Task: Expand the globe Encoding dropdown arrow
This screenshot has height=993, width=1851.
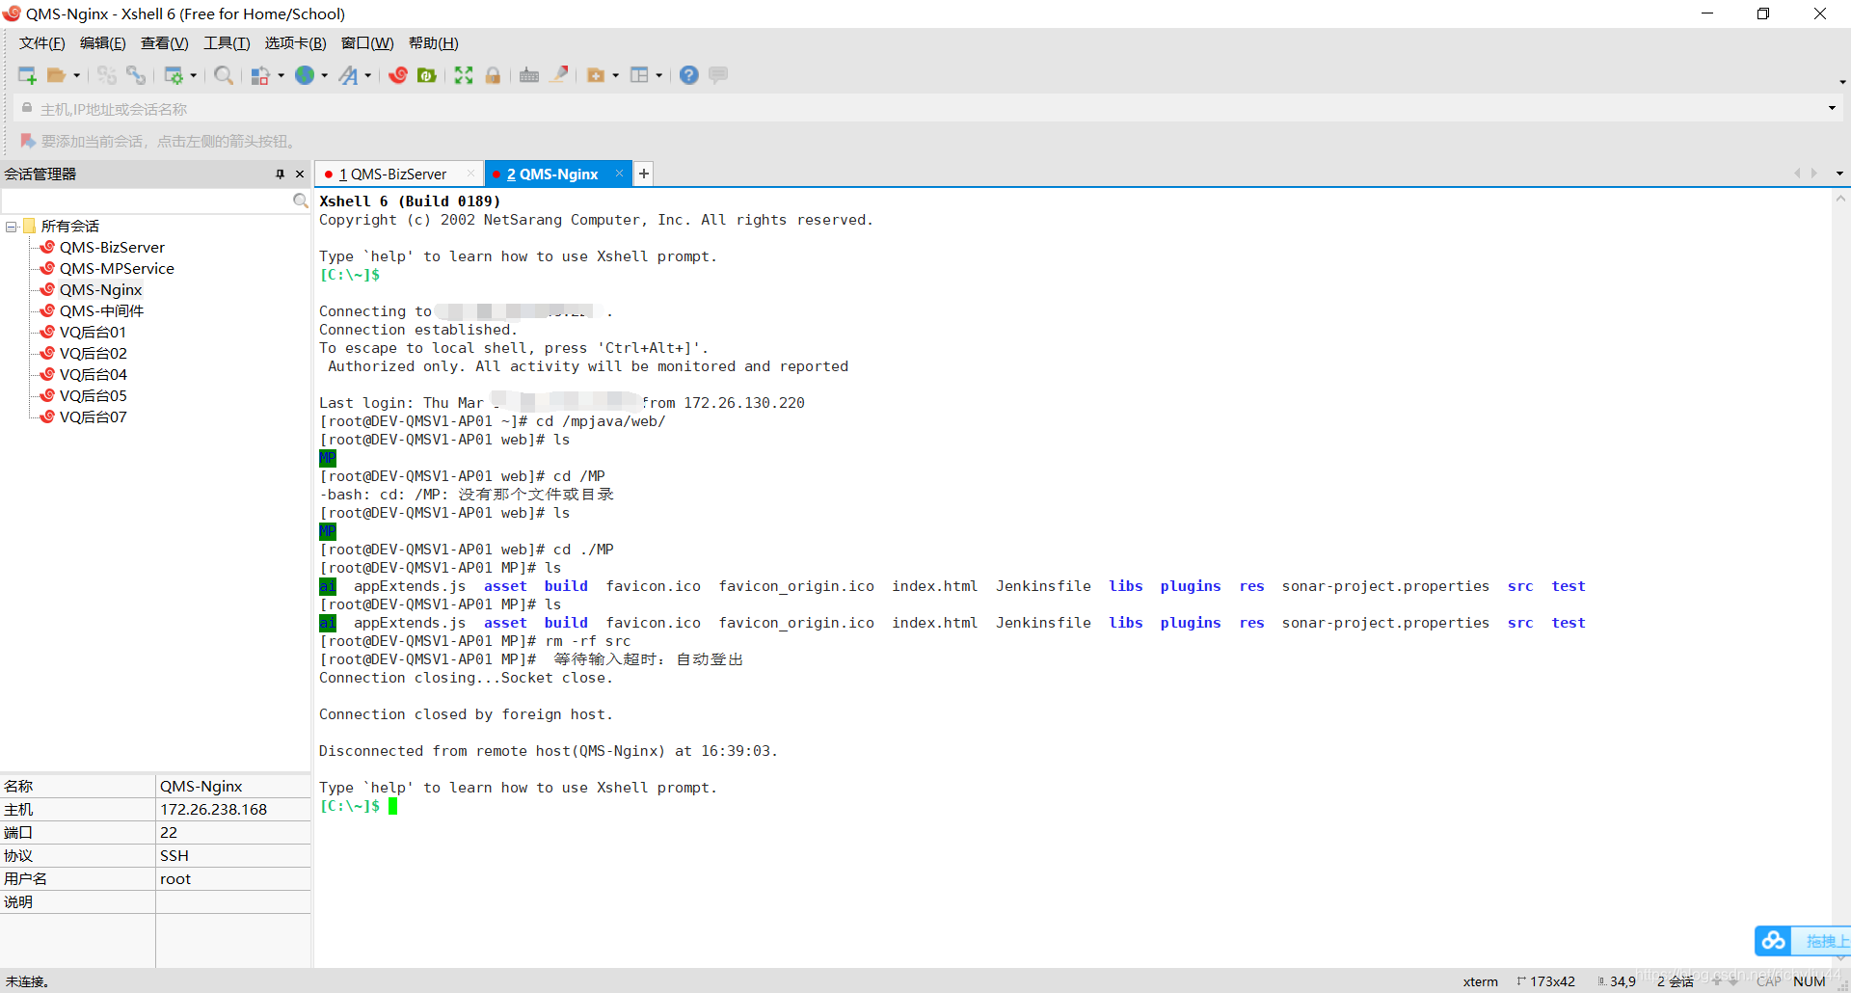Action: 324,75
